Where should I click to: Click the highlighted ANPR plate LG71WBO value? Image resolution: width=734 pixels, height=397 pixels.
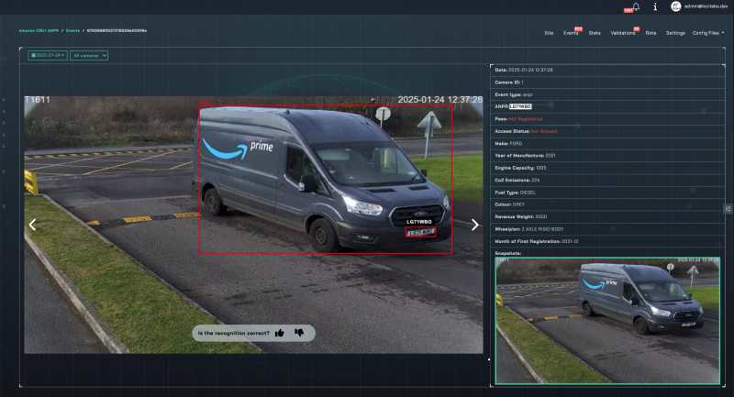(x=520, y=106)
